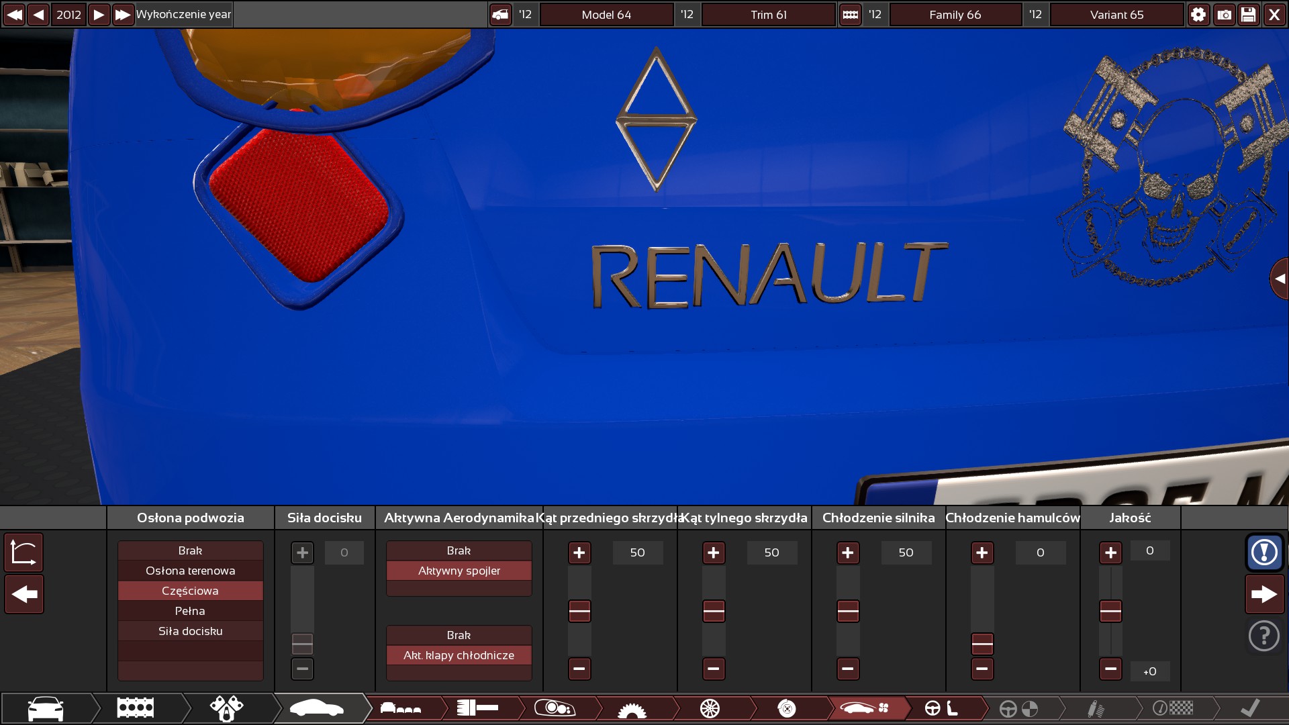This screenshot has height=725, width=1289.
Task: Select Aktywny spojler option
Action: pos(459,571)
